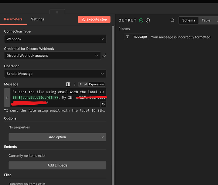Click the drag handle above the panel
Viewport: 218px width, 185px height.
57,12
